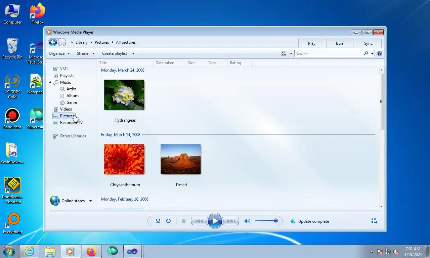Screen dimensions: 430x258
Task: Click the View options icon
Action: [284, 53]
